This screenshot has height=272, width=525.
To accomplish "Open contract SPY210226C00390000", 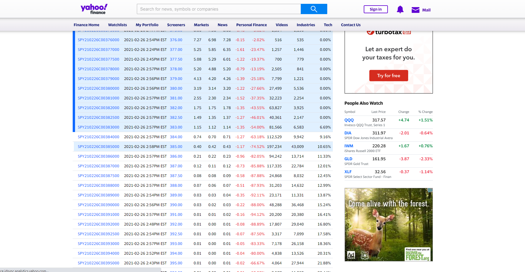I will pos(98,205).
